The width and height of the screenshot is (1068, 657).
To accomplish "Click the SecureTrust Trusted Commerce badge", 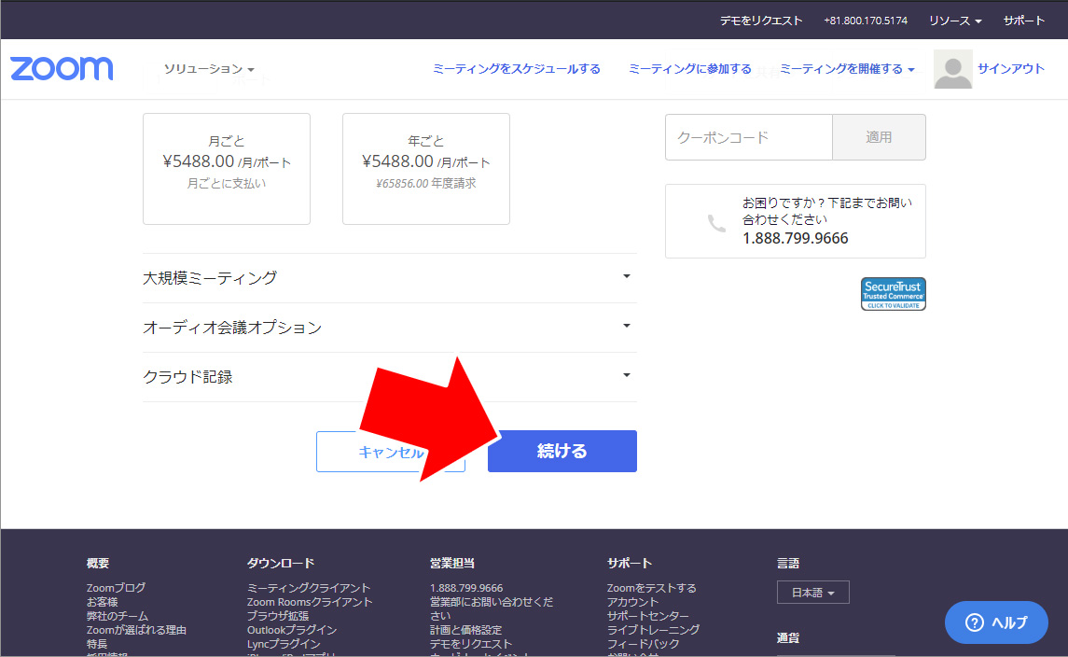I will pos(893,294).
